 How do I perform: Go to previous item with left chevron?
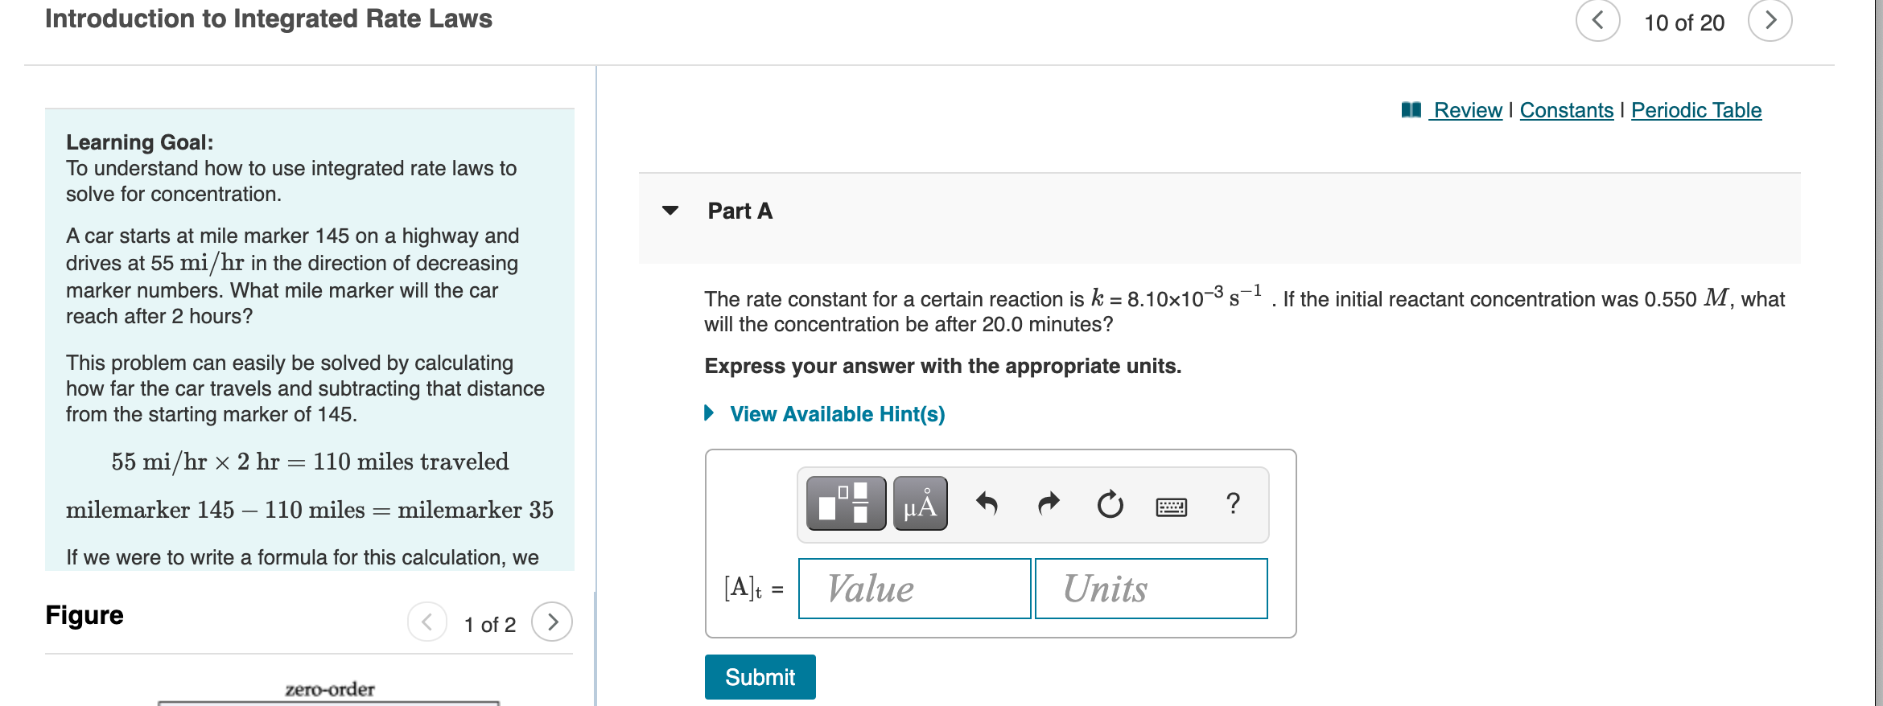[1597, 22]
